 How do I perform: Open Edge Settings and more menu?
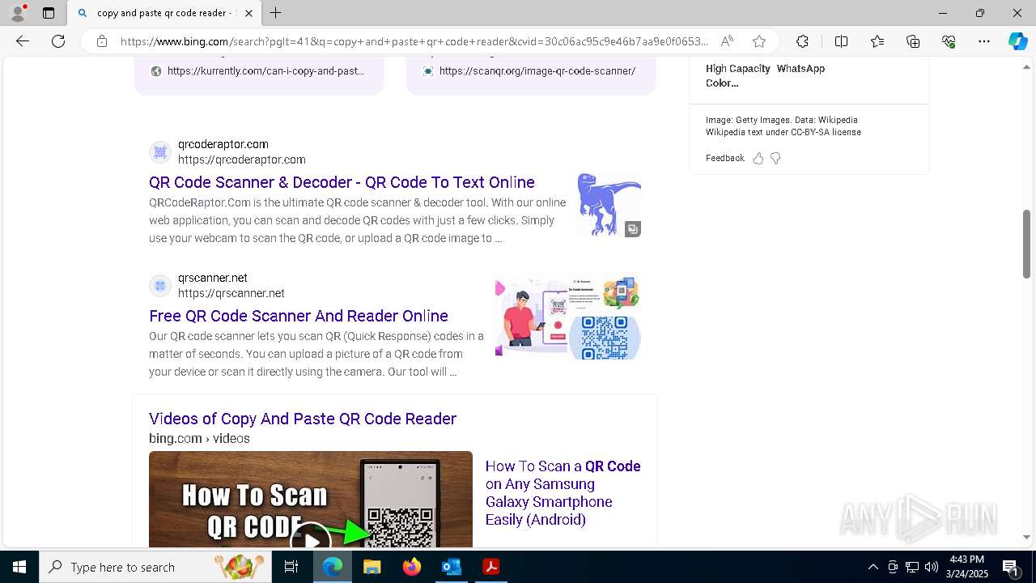tap(984, 41)
